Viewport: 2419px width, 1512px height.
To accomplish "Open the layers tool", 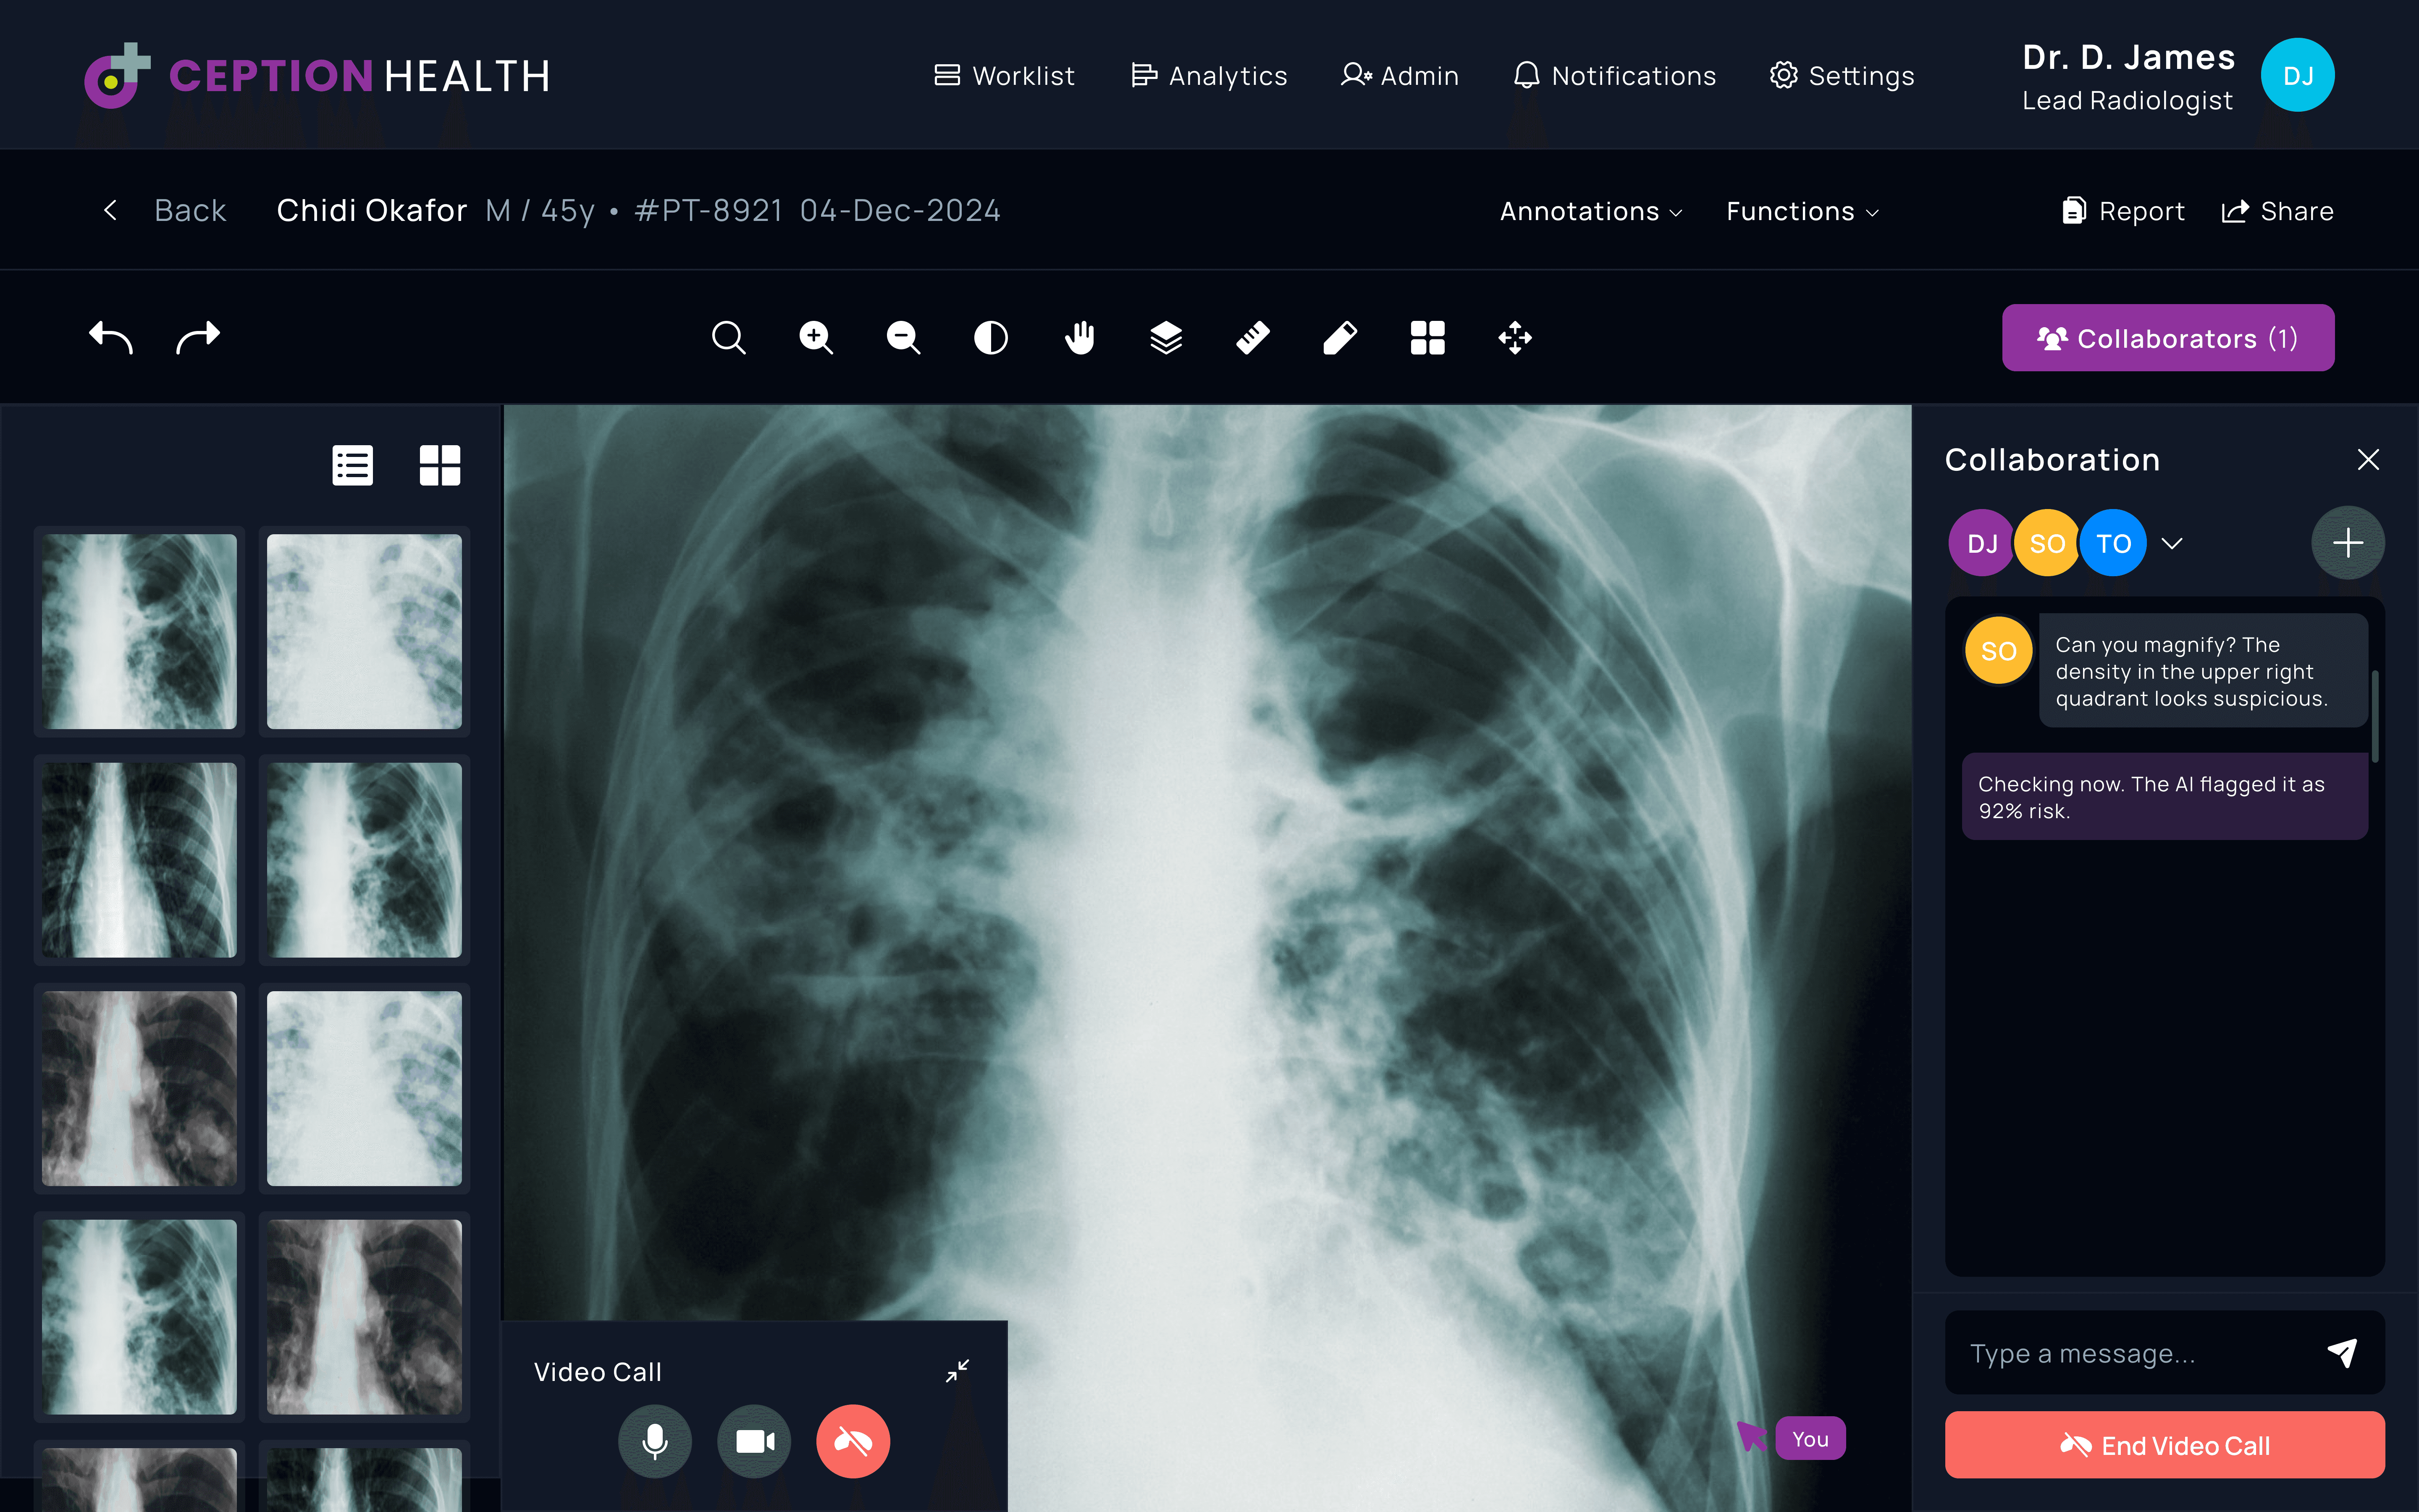I will coord(1165,338).
